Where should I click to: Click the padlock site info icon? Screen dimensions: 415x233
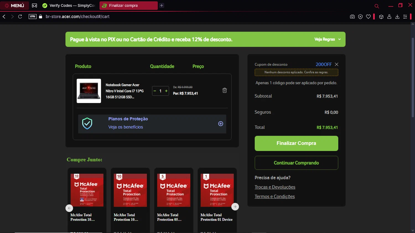[41, 17]
